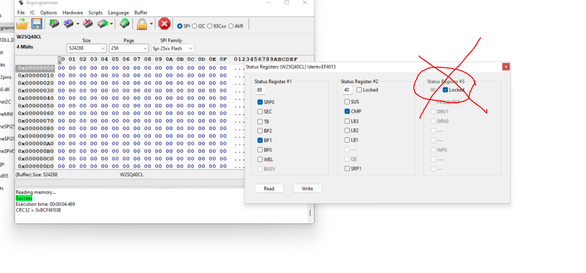Uncheck the SRP0 checkbox
Screen dimensions: 586x273
pos(260,102)
